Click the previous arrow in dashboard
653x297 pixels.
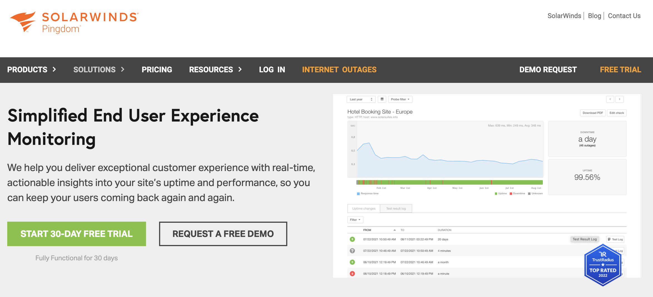click(x=610, y=99)
